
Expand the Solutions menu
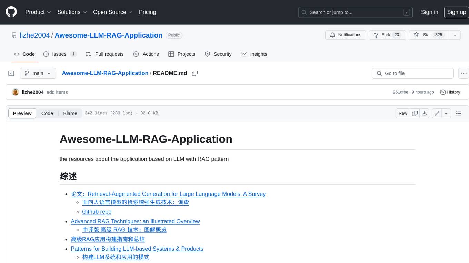(x=72, y=12)
